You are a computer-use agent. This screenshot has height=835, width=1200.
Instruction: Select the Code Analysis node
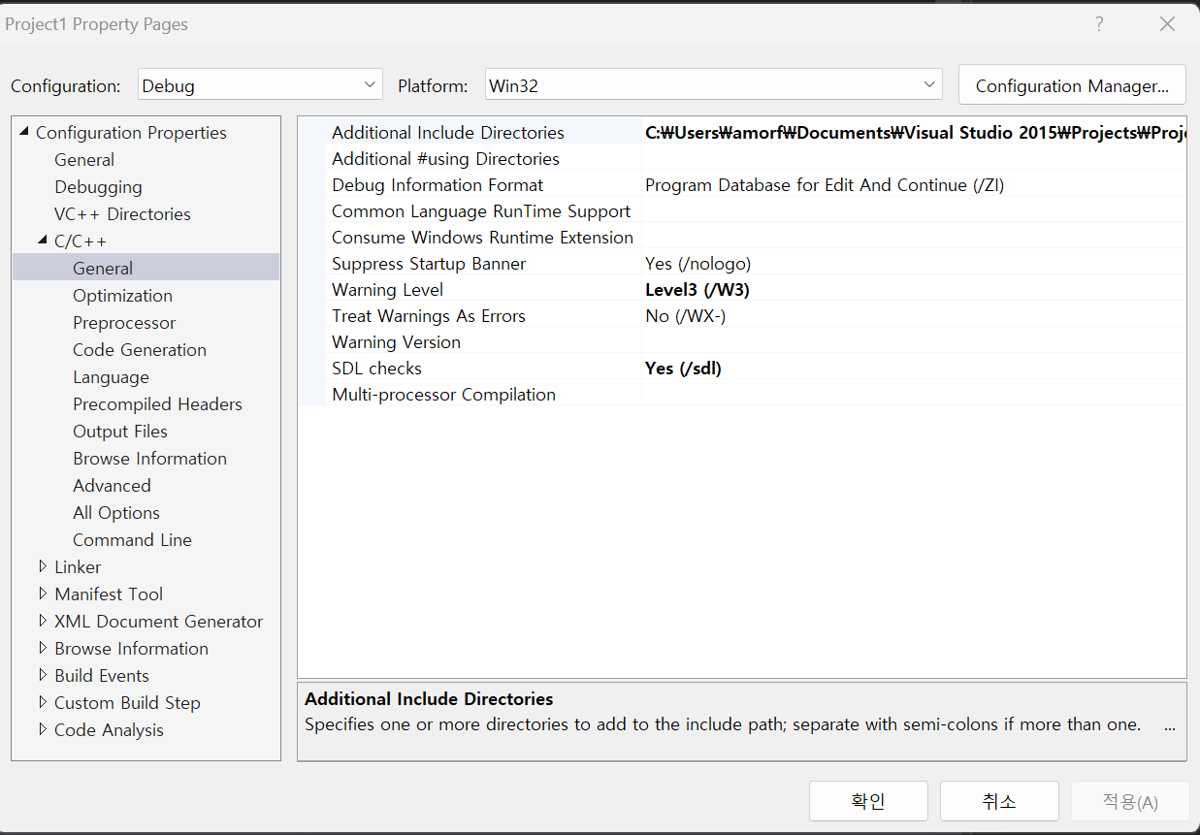click(x=109, y=729)
